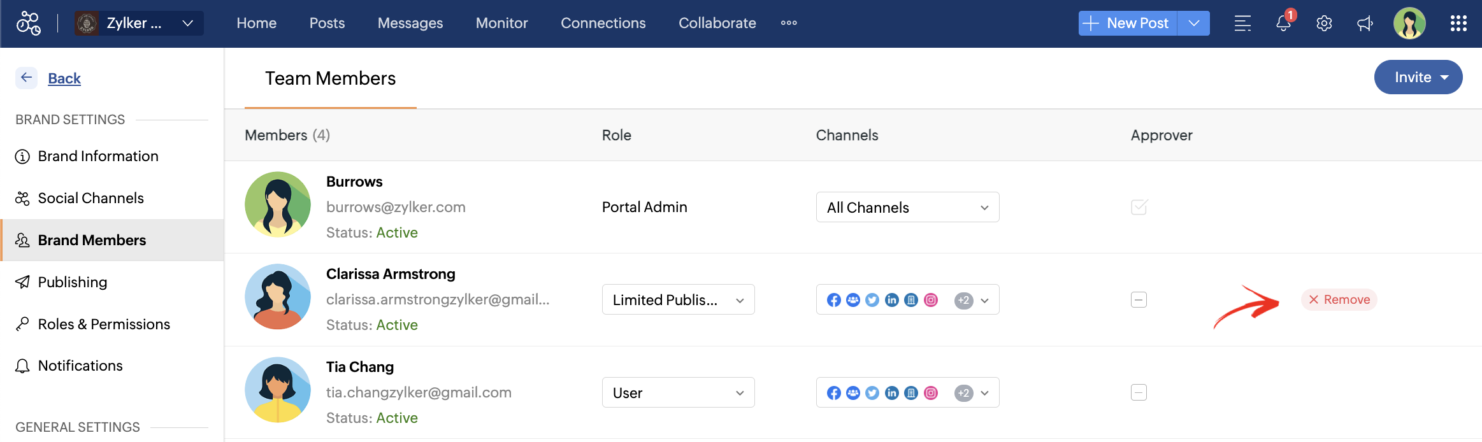Click the more options ellipsis in navigation
Image resolution: width=1482 pixels, height=442 pixels.
pyautogui.click(x=789, y=23)
